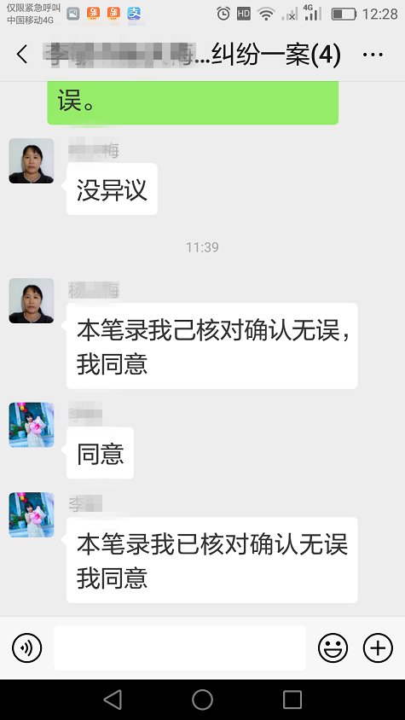Tap the child avatar beside the last message

tap(32, 514)
